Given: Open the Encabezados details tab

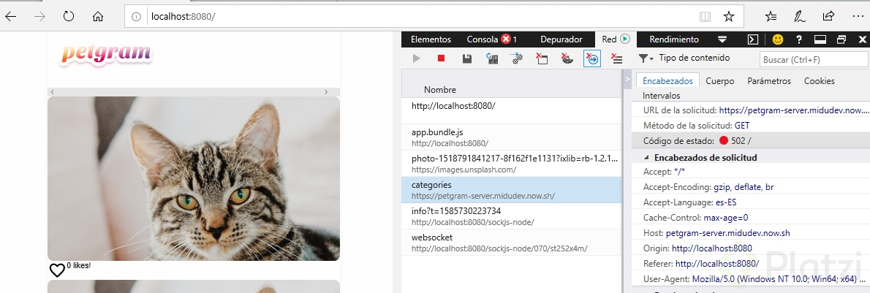Looking at the screenshot, I should [x=667, y=81].
